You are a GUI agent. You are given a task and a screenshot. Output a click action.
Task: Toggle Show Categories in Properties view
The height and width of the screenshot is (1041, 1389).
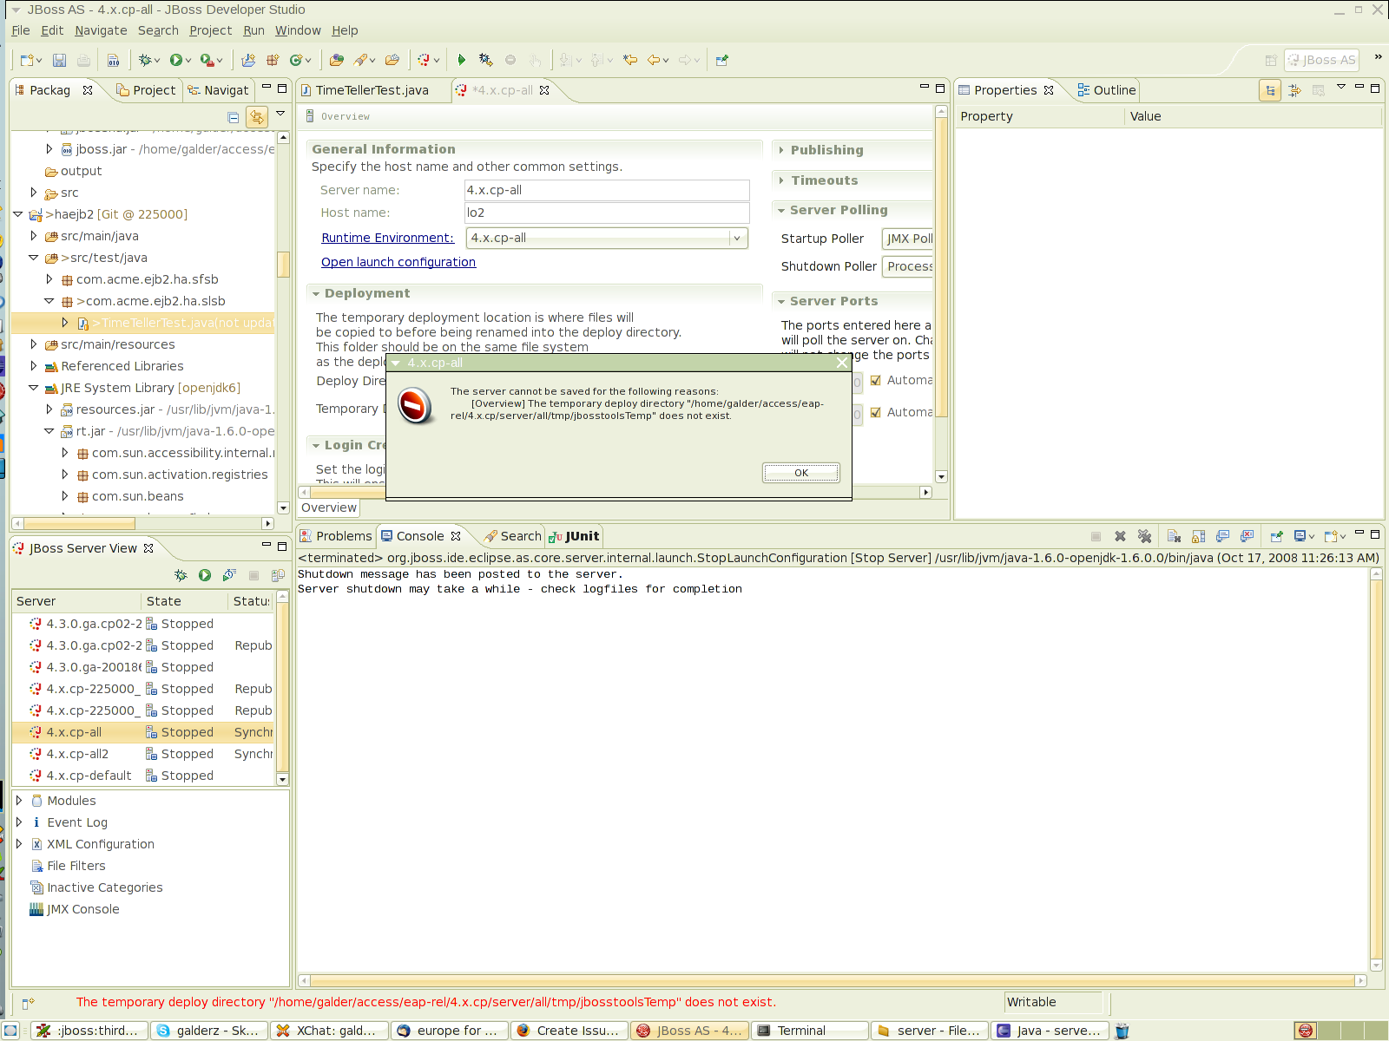[1270, 90]
